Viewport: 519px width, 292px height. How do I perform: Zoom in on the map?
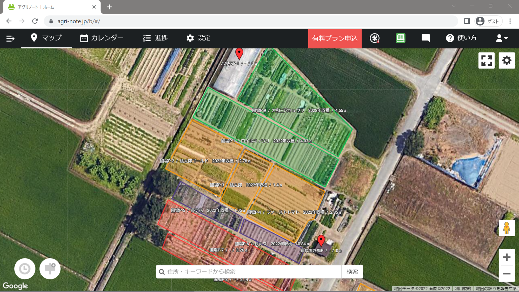tap(507, 257)
